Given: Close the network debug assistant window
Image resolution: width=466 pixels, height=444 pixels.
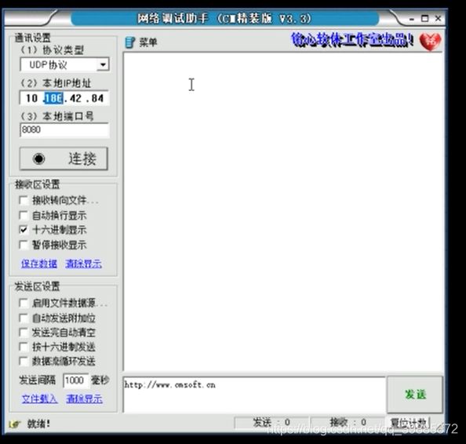Looking at the screenshot, I should 438,18.
